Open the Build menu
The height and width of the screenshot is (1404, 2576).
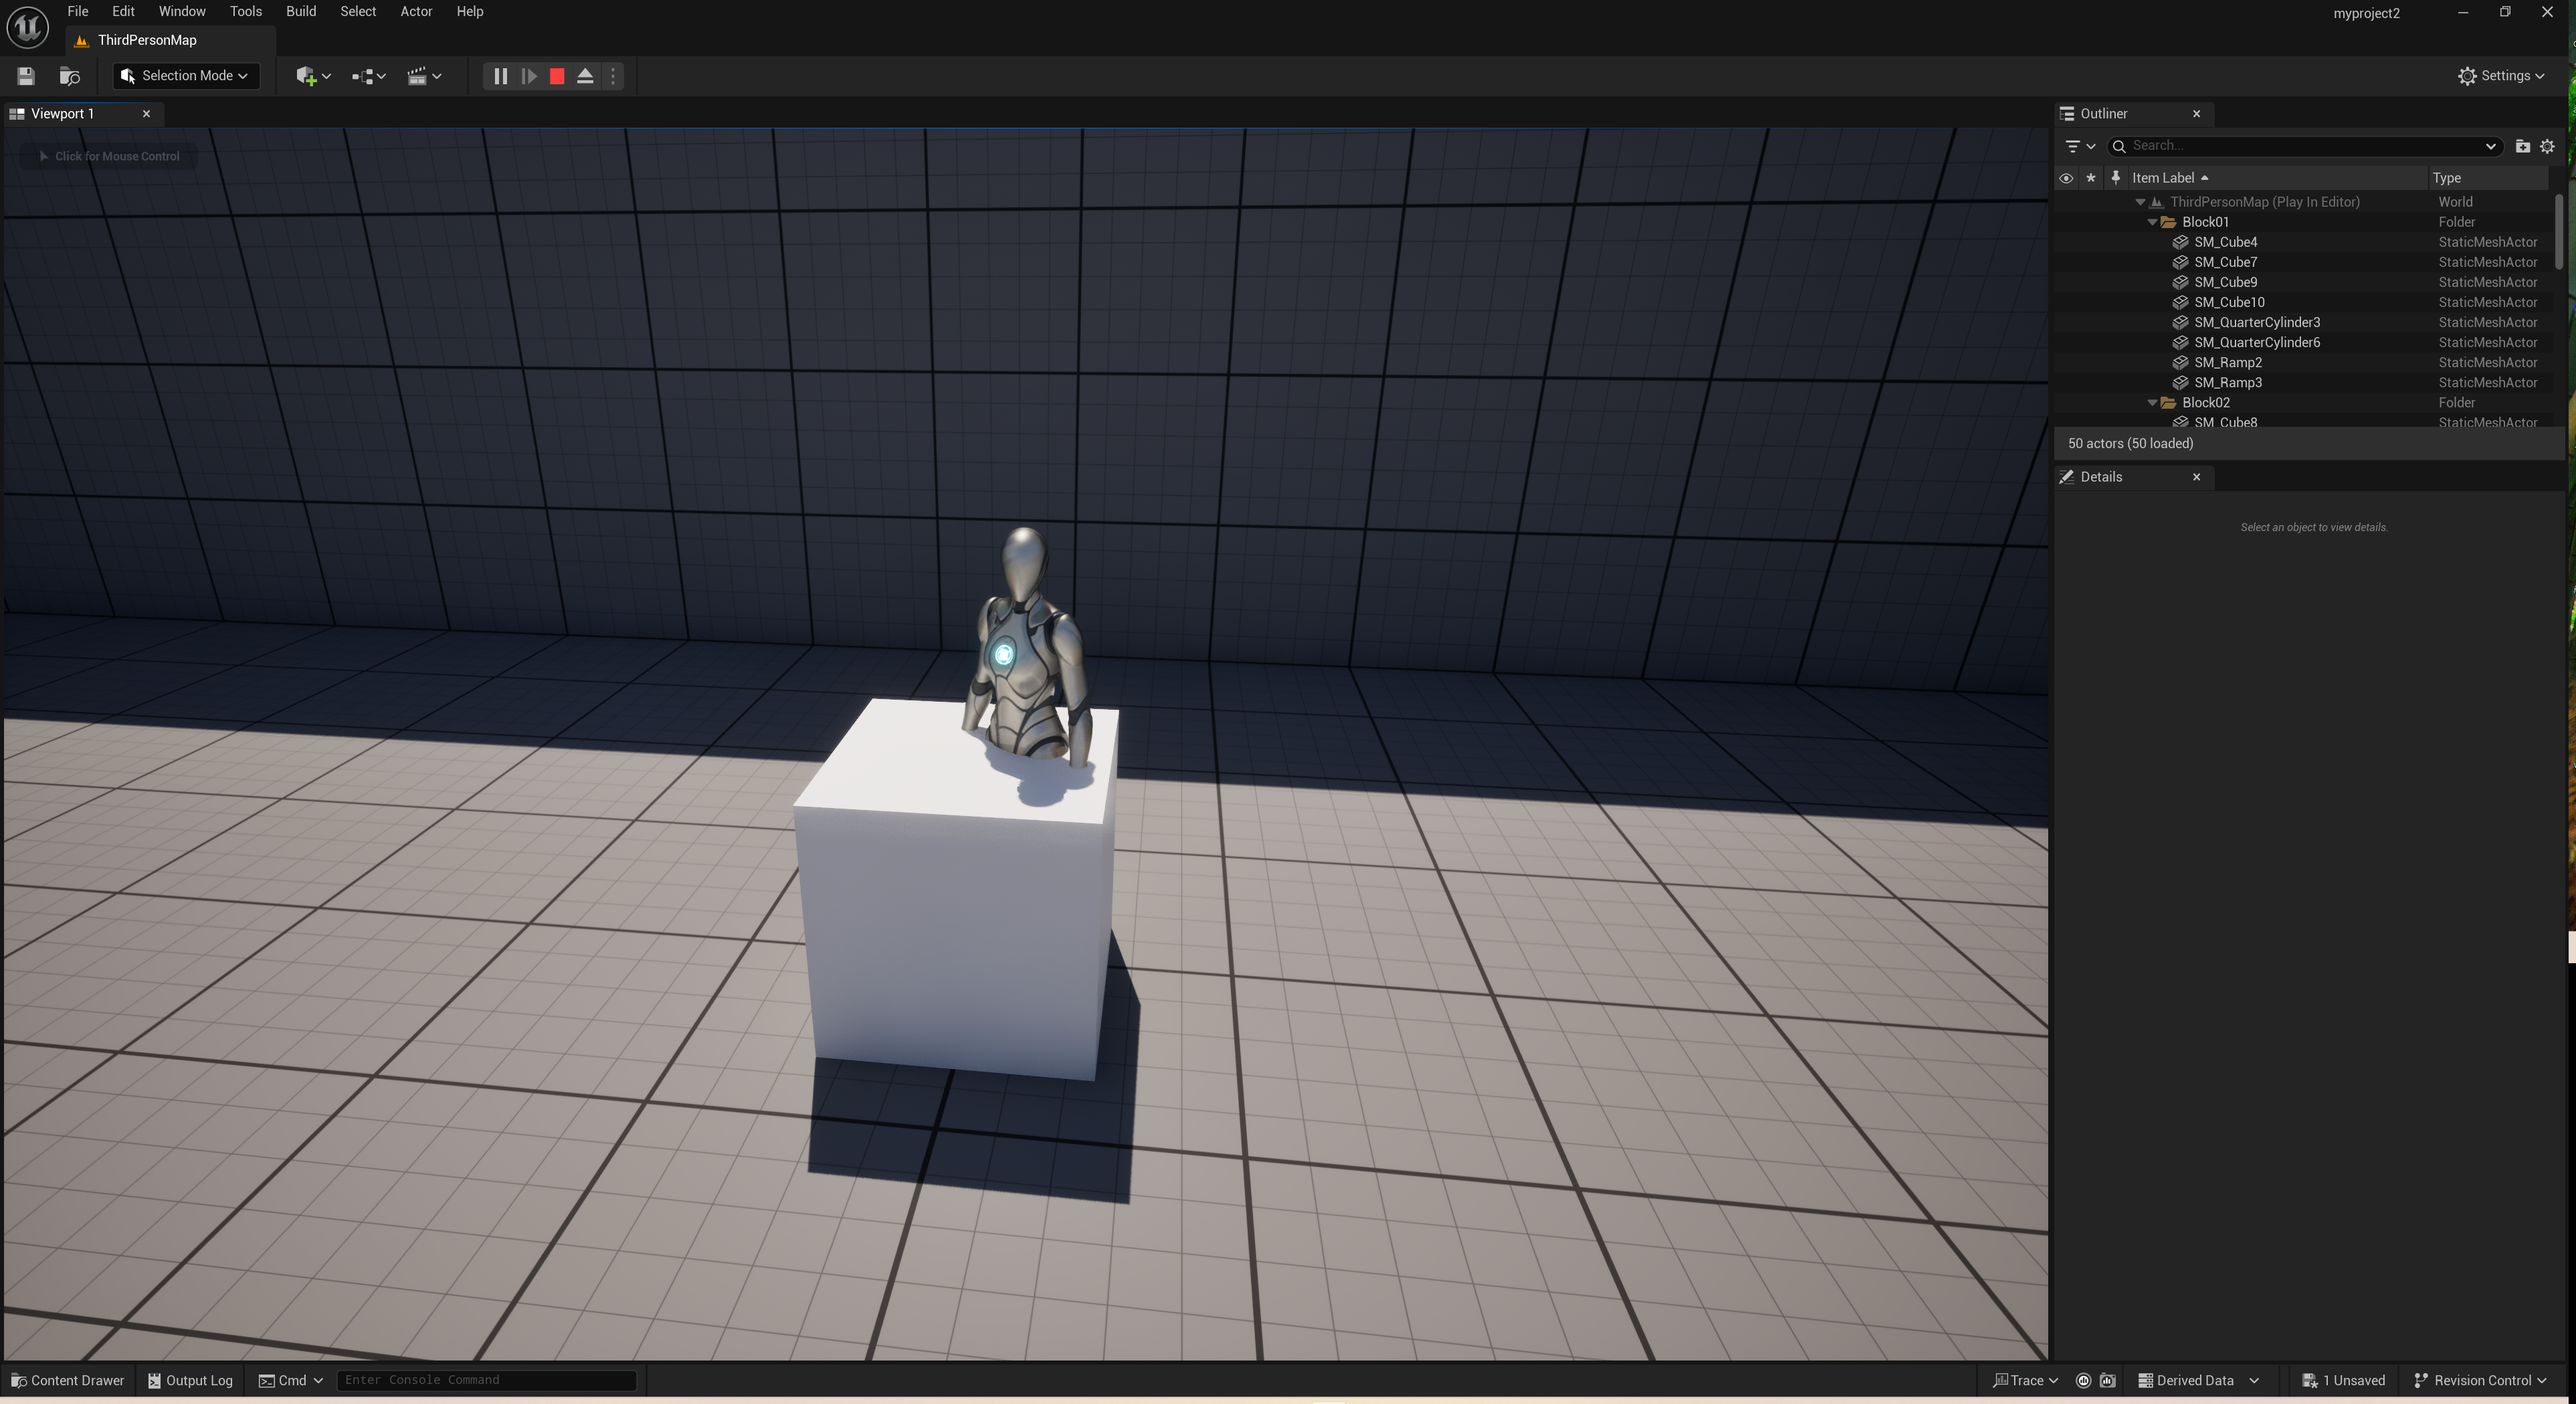click(300, 12)
